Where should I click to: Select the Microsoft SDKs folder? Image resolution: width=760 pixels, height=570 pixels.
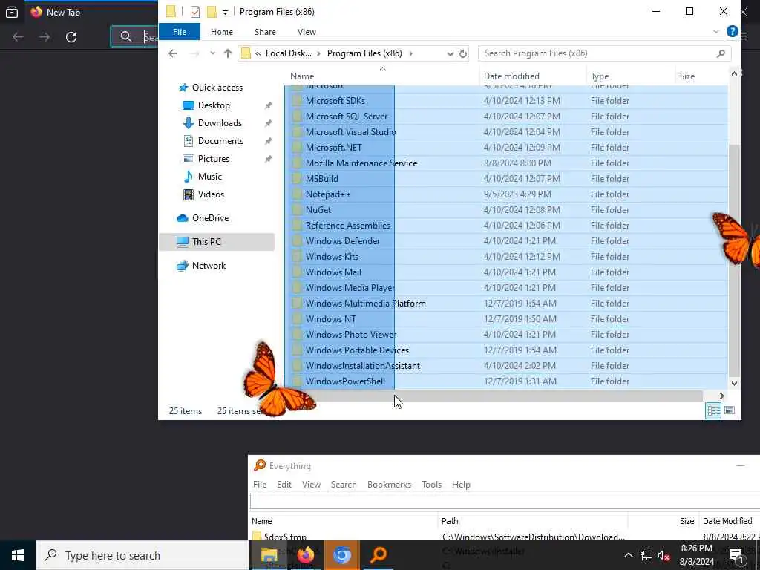point(506,101)
